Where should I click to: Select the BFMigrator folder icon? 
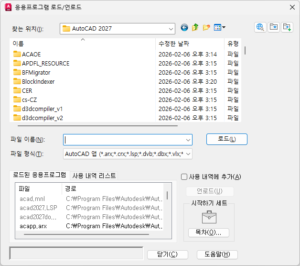tap(17, 72)
